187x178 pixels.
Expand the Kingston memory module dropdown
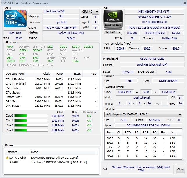(143, 114)
